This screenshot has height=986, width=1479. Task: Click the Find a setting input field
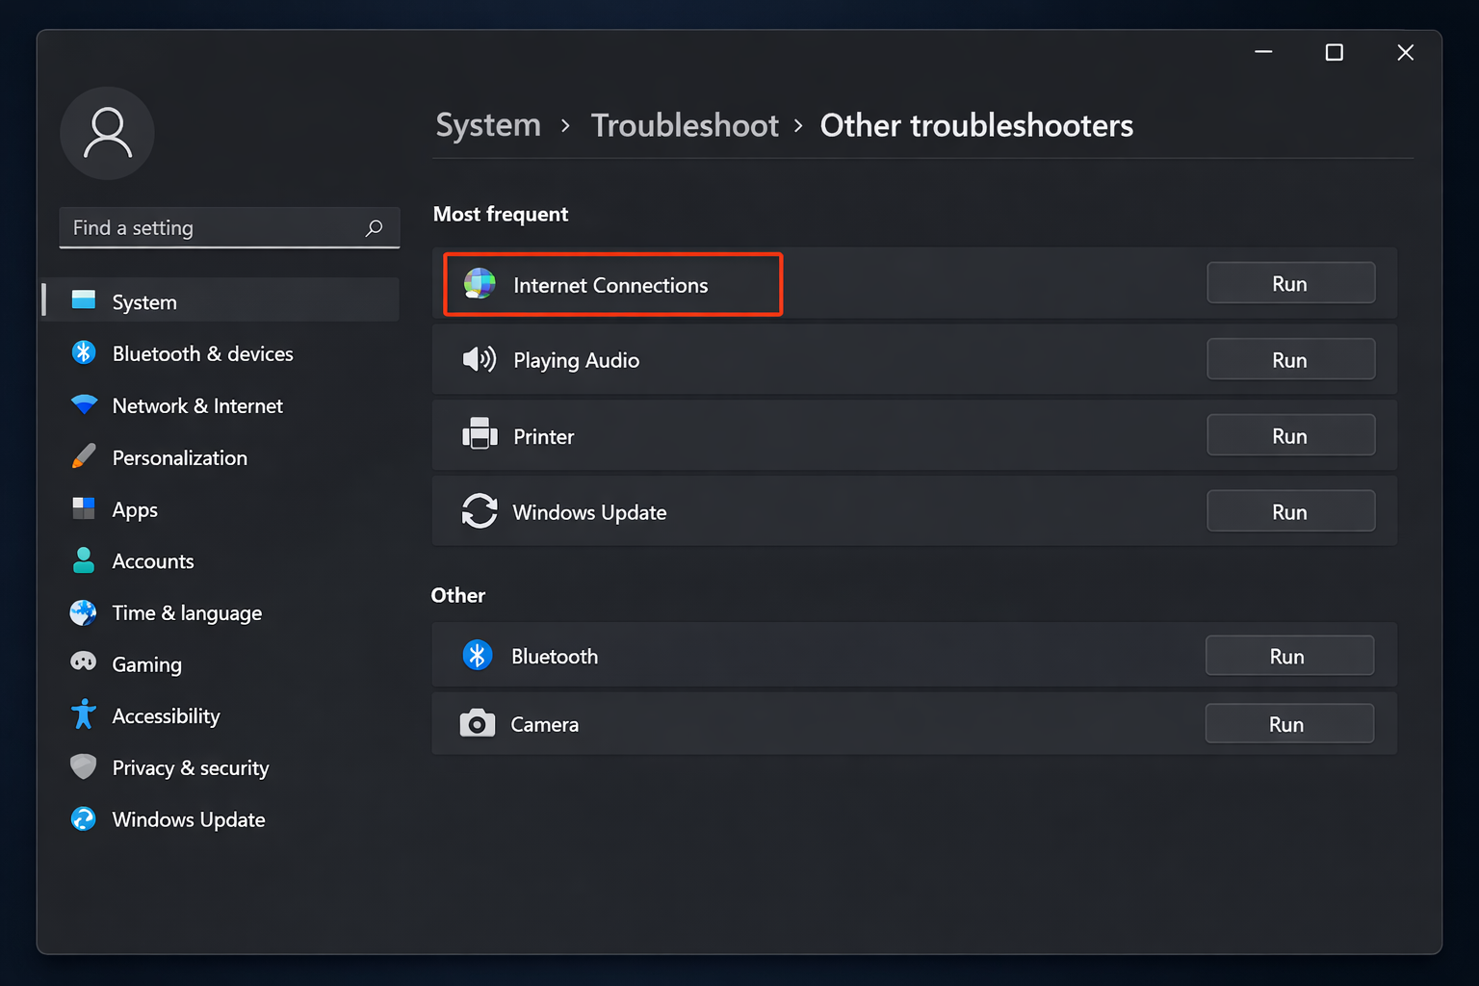[193, 227]
